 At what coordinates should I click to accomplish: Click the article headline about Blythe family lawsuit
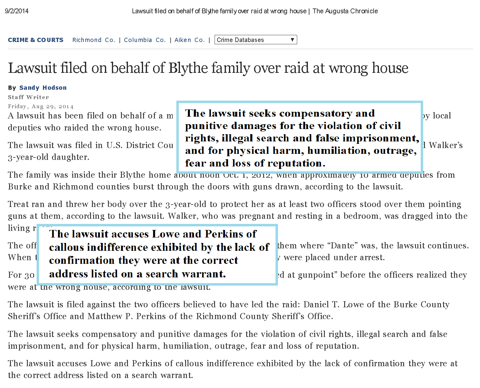tap(208, 68)
